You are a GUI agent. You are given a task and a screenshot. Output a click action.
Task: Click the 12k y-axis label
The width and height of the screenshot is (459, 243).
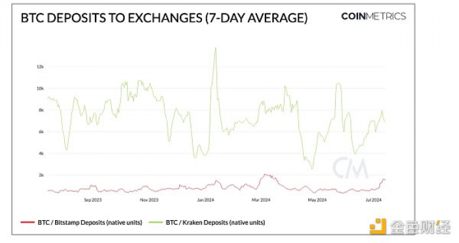coord(40,67)
